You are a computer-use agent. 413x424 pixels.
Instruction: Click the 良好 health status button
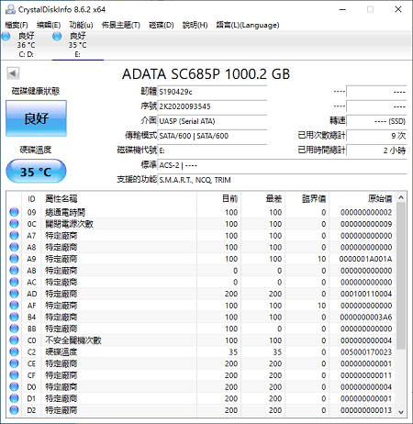tap(36, 118)
